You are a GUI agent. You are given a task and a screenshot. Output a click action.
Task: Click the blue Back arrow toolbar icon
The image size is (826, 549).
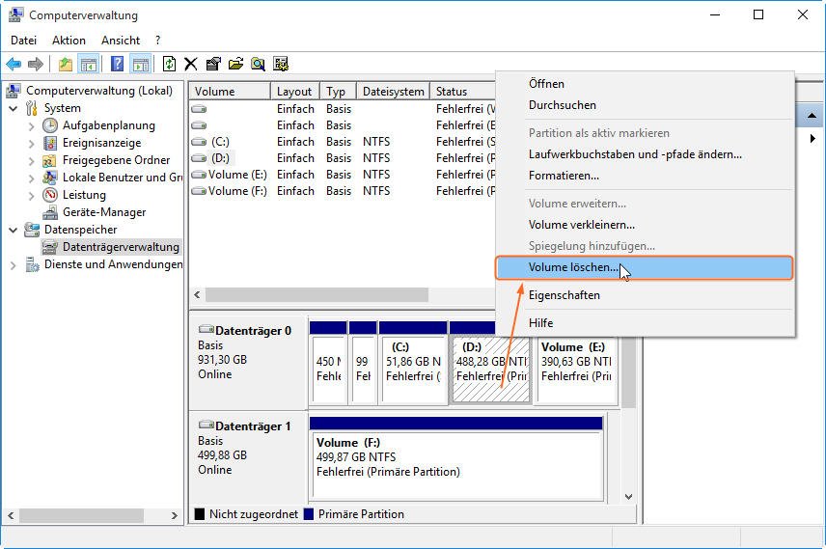(x=14, y=65)
